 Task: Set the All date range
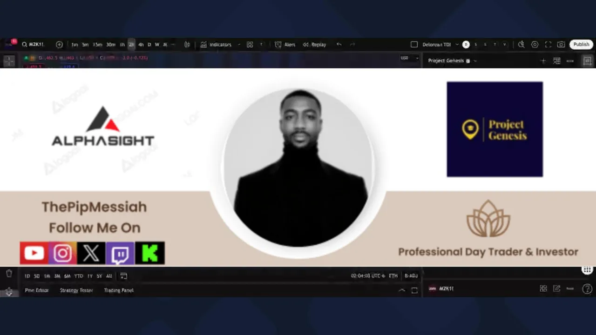tap(109, 276)
